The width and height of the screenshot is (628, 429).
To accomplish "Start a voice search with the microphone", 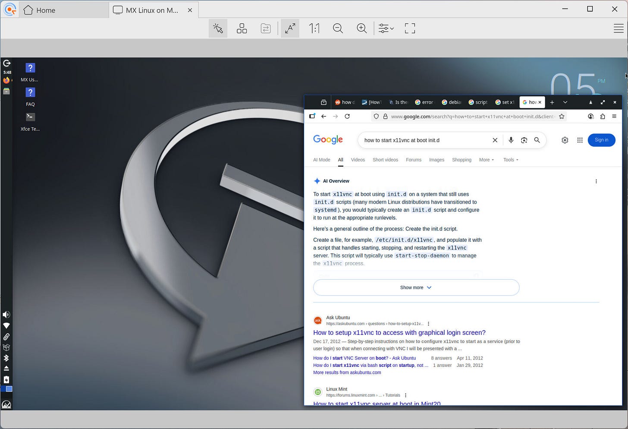I will 511,140.
